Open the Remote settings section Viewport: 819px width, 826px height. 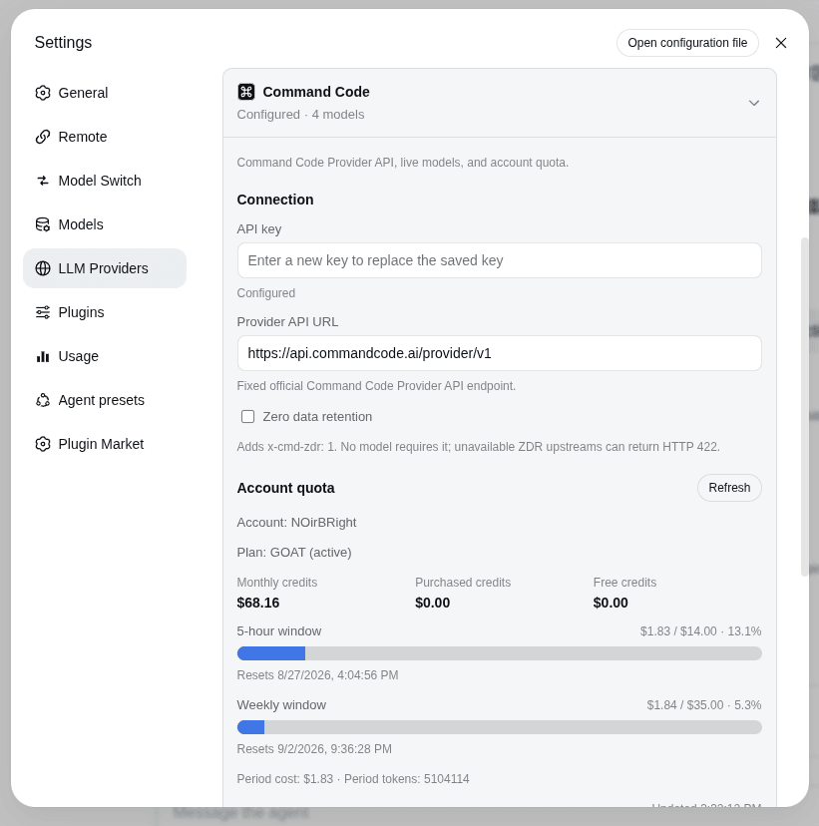(x=105, y=137)
